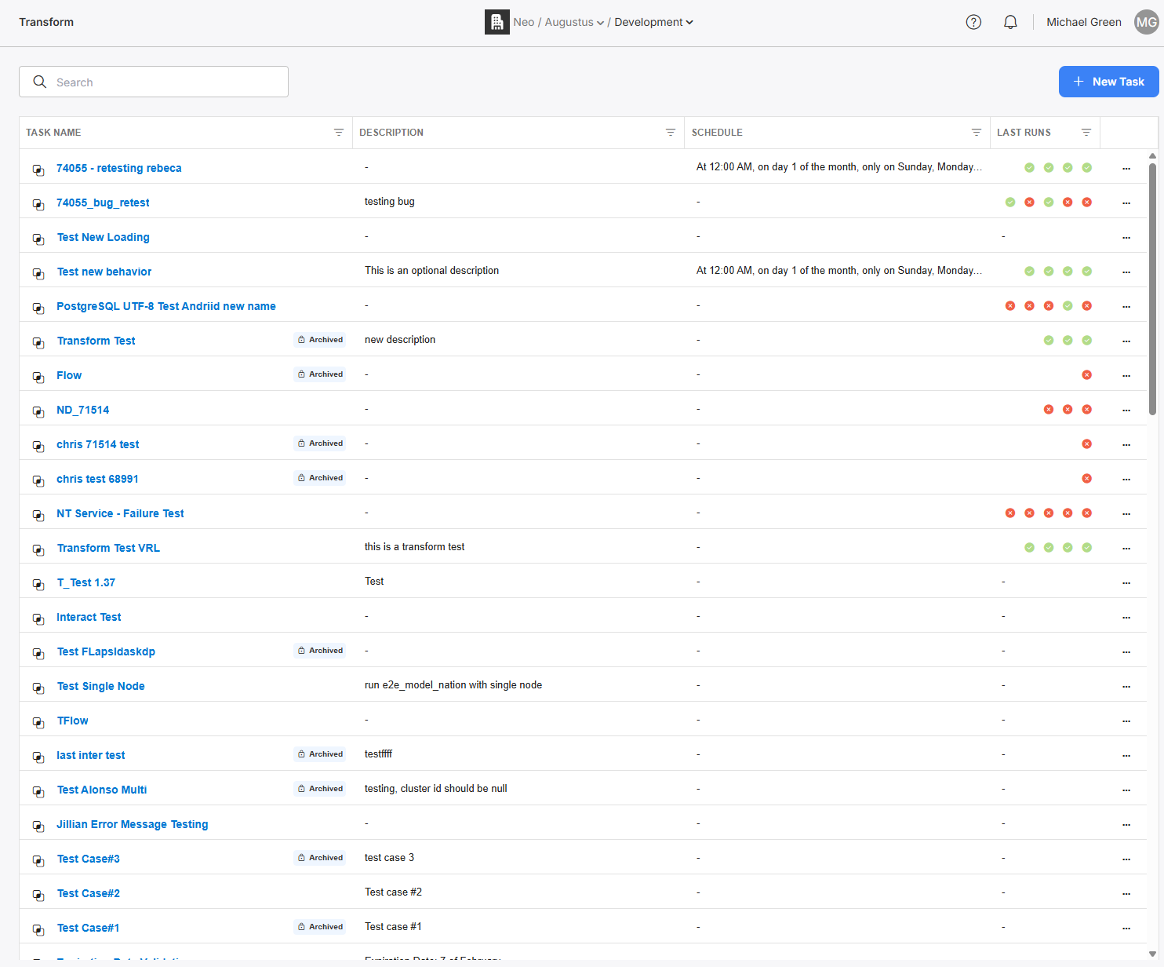Open ellipsis menu for Jillian Error Message Testing
The image size is (1164, 967).
pyautogui.click(x=1126, y=824)
